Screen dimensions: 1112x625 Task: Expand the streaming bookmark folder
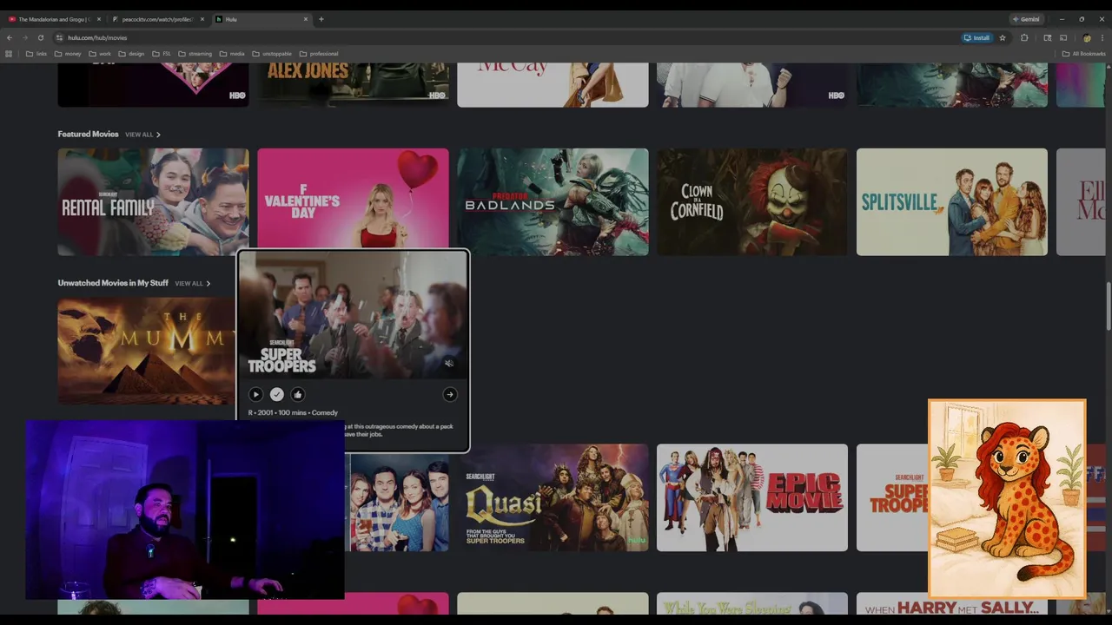[x=195, y=54]
